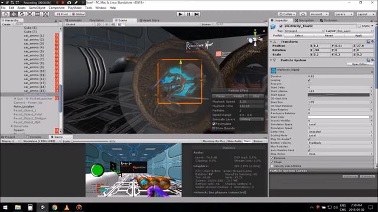
Task: Select the Scale tool in toolbar
Action: pyautogui.click(x=30, y=14)
